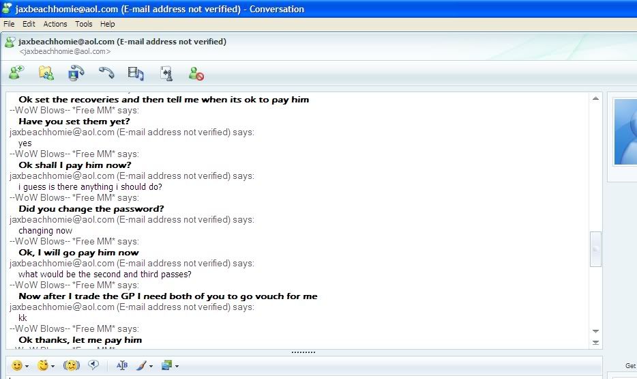Click the bottom scroll-to-end arrow
This screenshot has width=637, height=379.
point(595,343)
